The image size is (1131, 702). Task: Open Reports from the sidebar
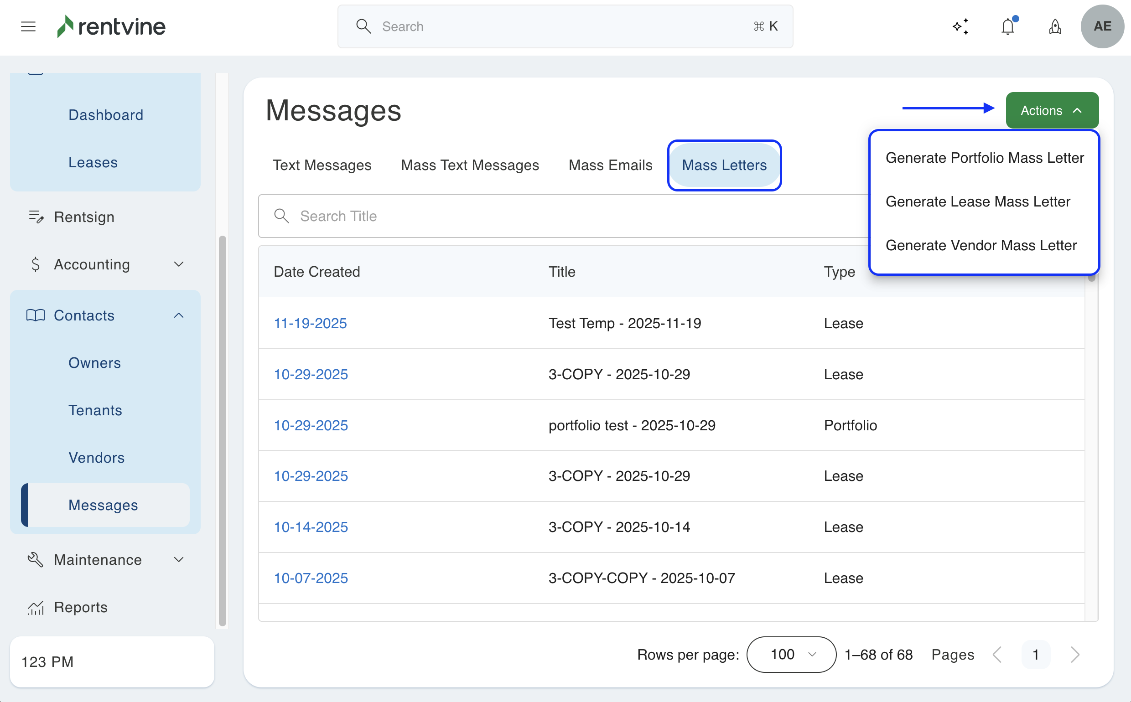click(x=80, y=607)
